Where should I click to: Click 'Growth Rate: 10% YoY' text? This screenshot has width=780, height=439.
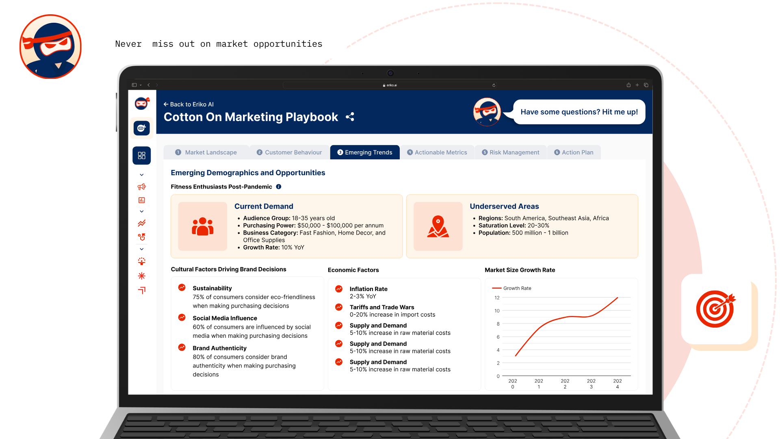tap(273, 247)
